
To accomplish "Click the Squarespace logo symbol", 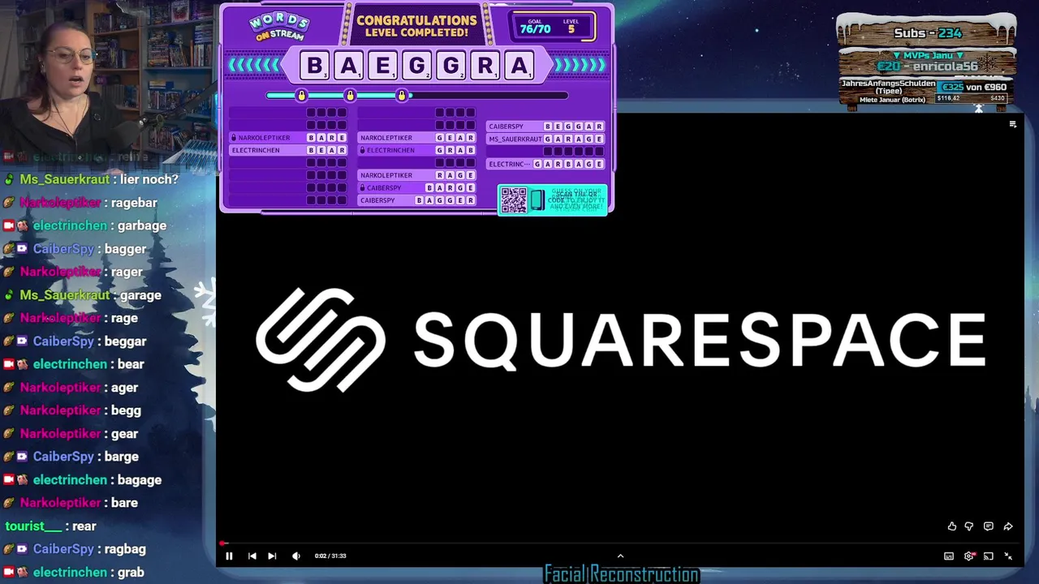I will pos(321,340).
